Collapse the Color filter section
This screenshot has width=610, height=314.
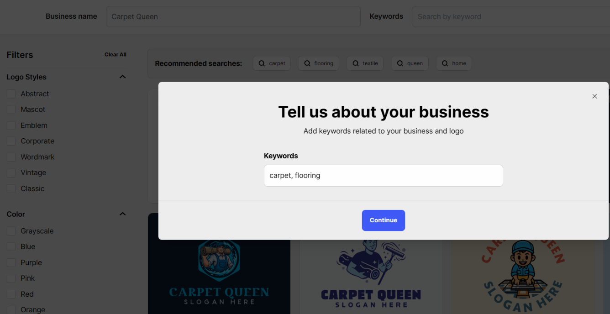click(x=122, y=214)
